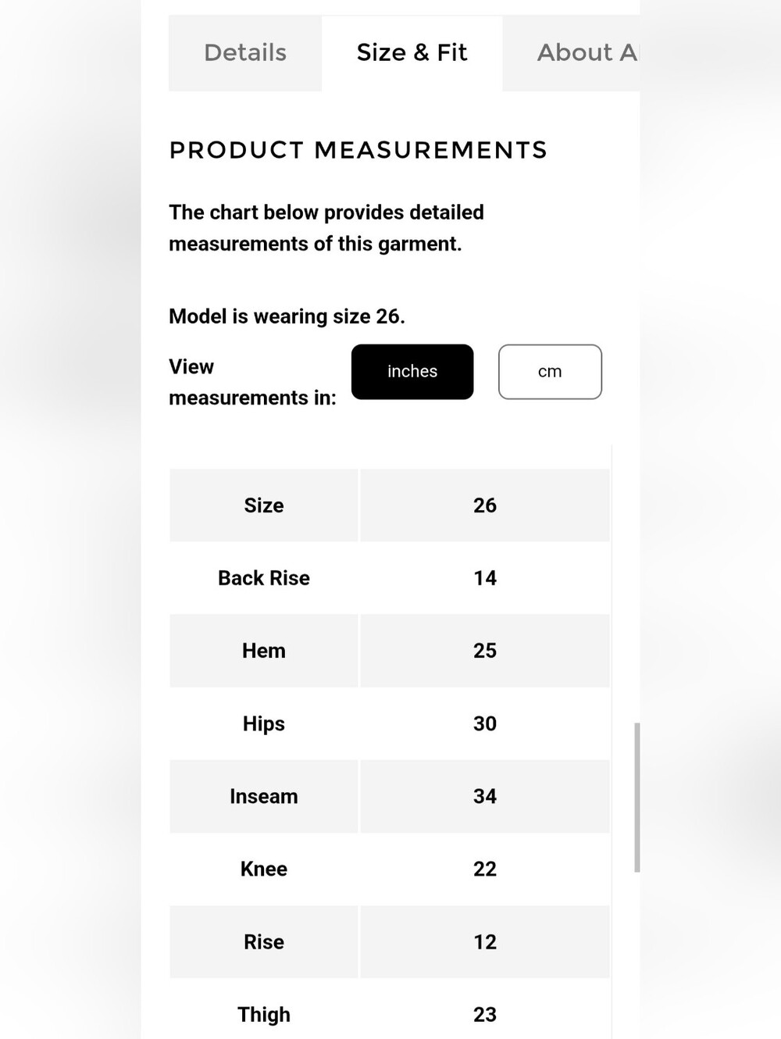Show measurements in inches
Screen dimensions: 781x1039
(412, 372)
